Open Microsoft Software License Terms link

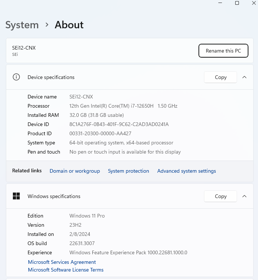coord(66,270)
